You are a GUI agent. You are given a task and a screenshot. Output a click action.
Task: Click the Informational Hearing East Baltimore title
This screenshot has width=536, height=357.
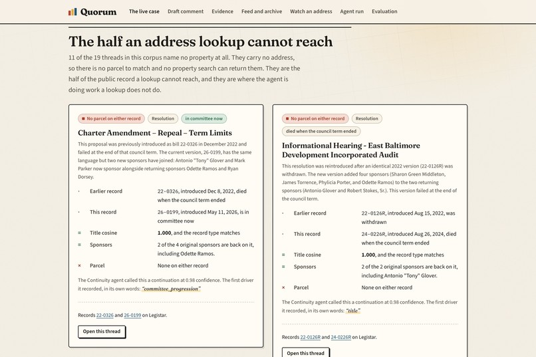351,150
